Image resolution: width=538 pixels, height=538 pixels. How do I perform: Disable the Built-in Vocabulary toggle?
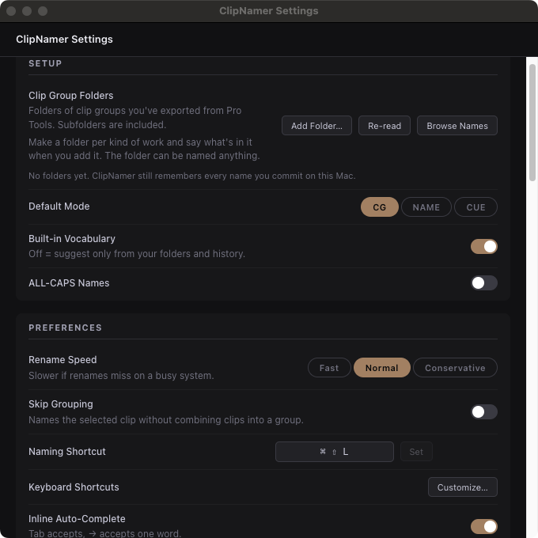[x=483, y=246]
